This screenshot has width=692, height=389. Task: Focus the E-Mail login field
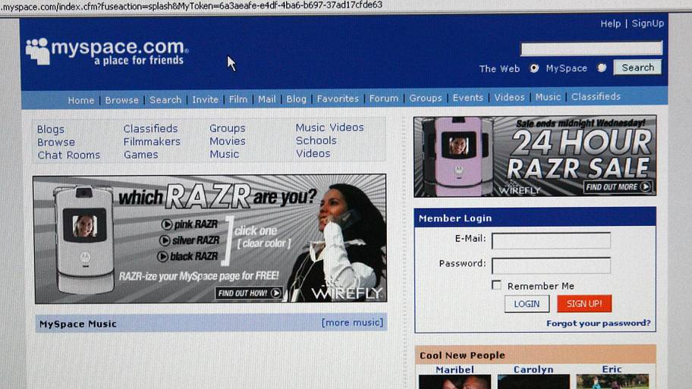(551, 241)
